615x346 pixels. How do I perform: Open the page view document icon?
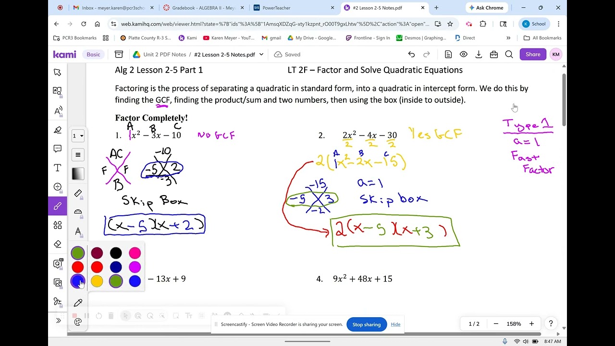click(x=448, y=55)
